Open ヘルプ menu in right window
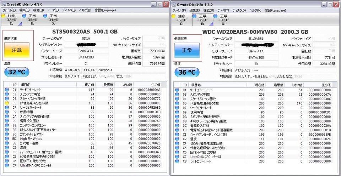The width and height of the screenshot is (341, 176). 255,10
